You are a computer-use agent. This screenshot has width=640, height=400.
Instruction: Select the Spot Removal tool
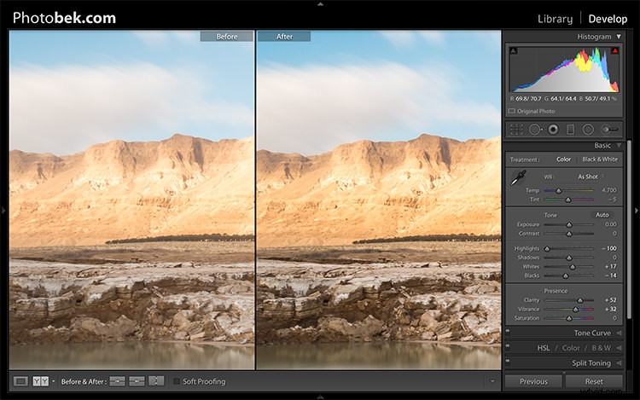[x=535, y=130]
